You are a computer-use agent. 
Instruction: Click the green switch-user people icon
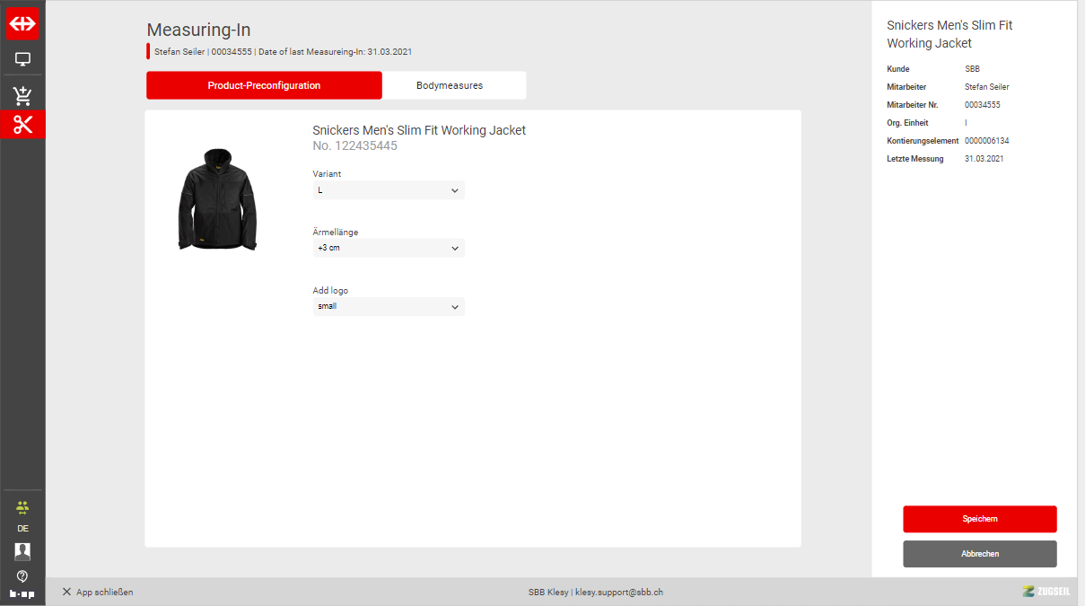22,507
